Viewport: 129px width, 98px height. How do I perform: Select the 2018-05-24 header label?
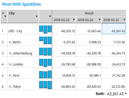click(x=85, y=20)
